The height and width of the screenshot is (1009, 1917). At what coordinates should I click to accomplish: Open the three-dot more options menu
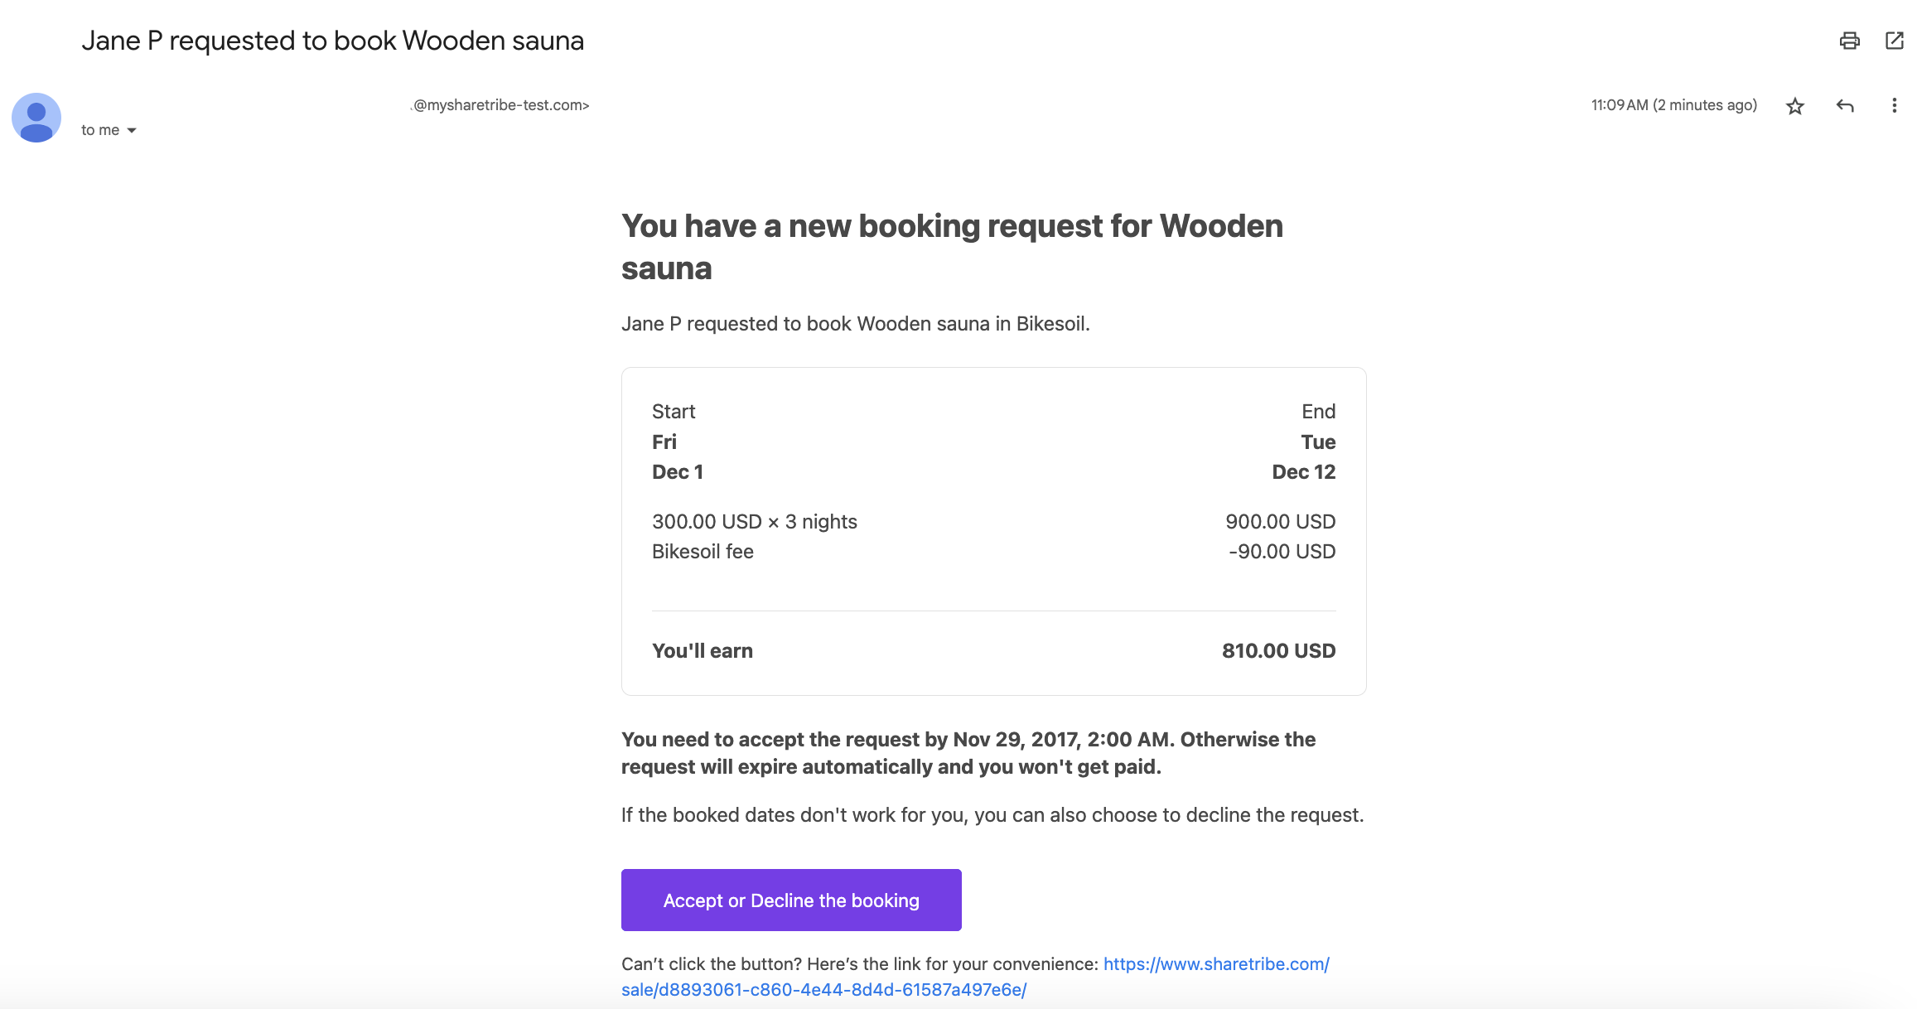pos(1894,106)
